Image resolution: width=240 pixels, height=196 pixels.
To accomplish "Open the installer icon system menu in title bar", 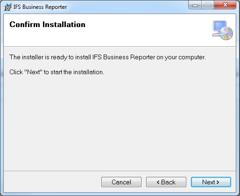I will coord(7,7).
